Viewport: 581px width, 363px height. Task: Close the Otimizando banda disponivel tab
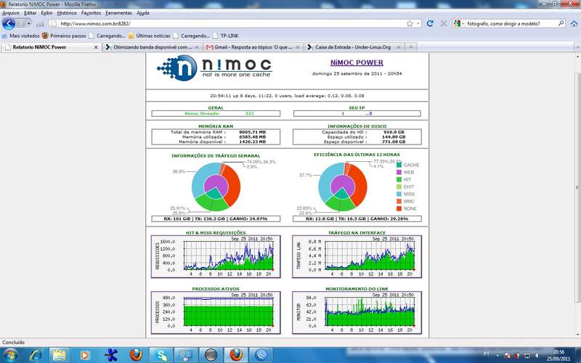[x=197, y=47]
